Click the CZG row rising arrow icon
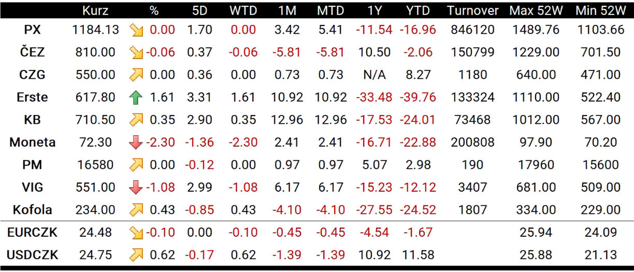Image resolution: width=634 pixels, height=272 pixels. [136, 75]
